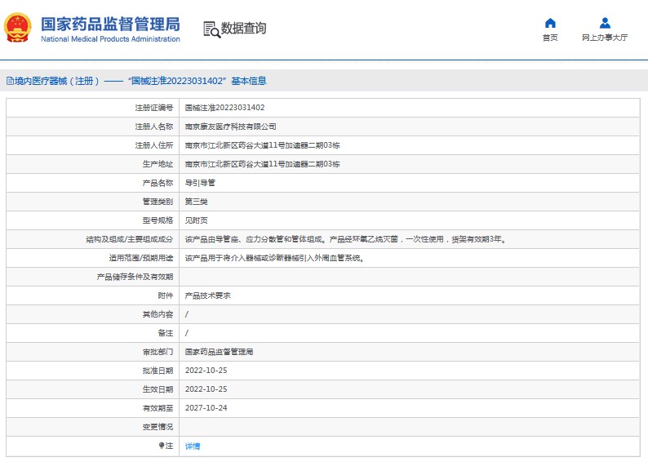Click the 国家药品监督管理局 site title
This screenshot has height=462, width=648.
pos(110,24)
